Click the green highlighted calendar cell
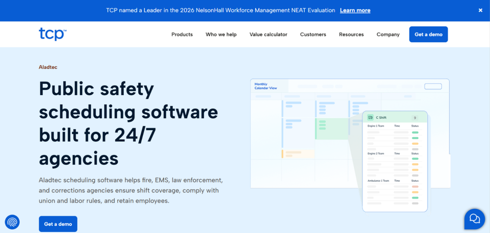 click(x=332, y=129)
